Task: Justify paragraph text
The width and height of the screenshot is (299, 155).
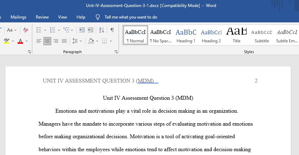Action: pyautogui.click(x=64, y=41)
